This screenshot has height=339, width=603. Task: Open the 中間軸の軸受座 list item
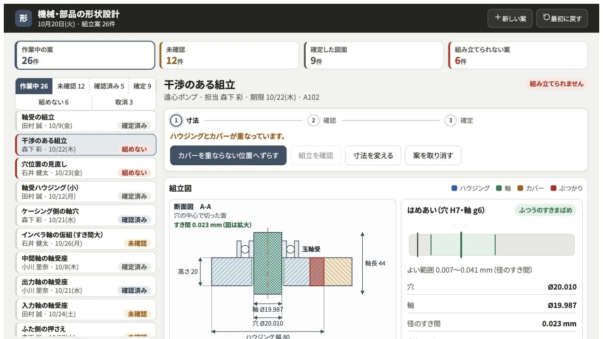pos(85,262)
